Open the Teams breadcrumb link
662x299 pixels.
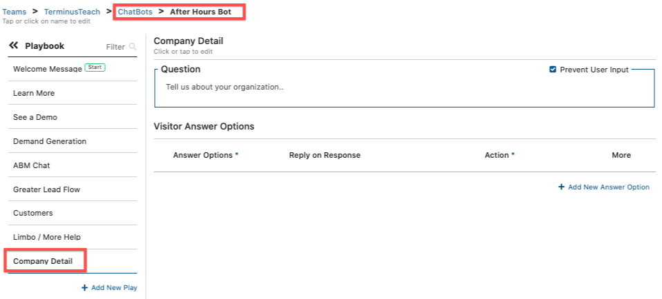[15, 12]
